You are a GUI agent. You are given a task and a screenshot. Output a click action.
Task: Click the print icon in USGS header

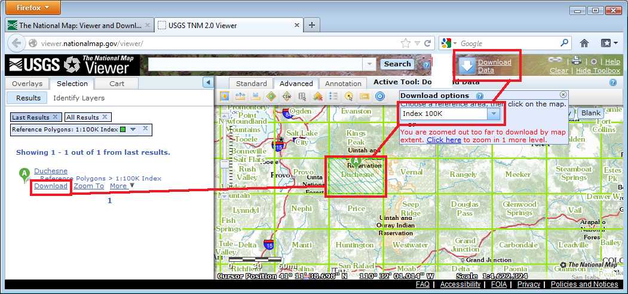point(576,61)
